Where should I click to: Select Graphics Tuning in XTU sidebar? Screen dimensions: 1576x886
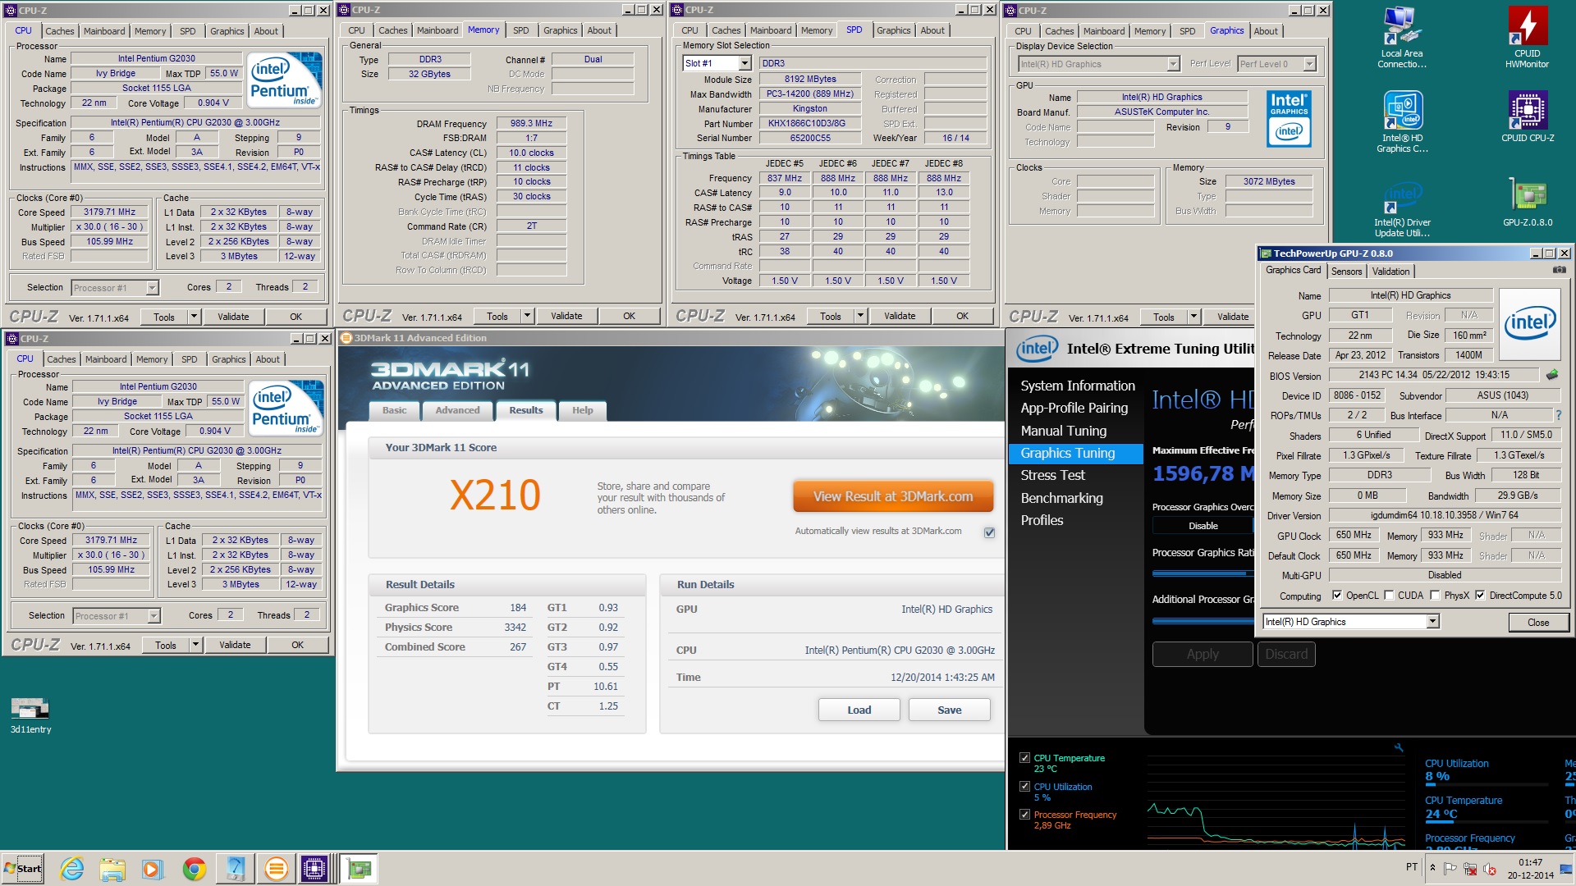1075,453
